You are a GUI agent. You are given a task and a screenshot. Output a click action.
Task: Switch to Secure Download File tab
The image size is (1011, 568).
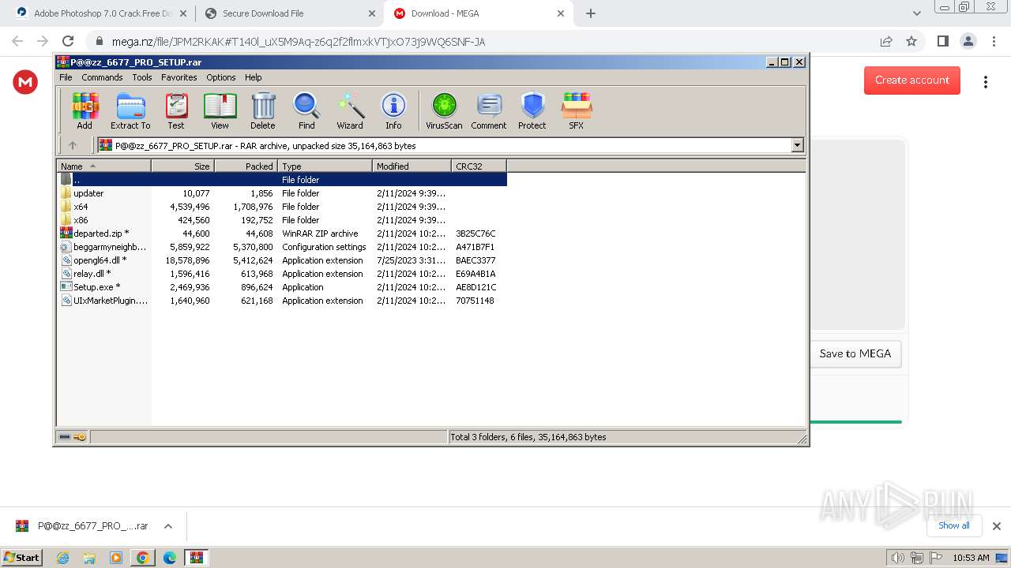(x=288, y=13)
